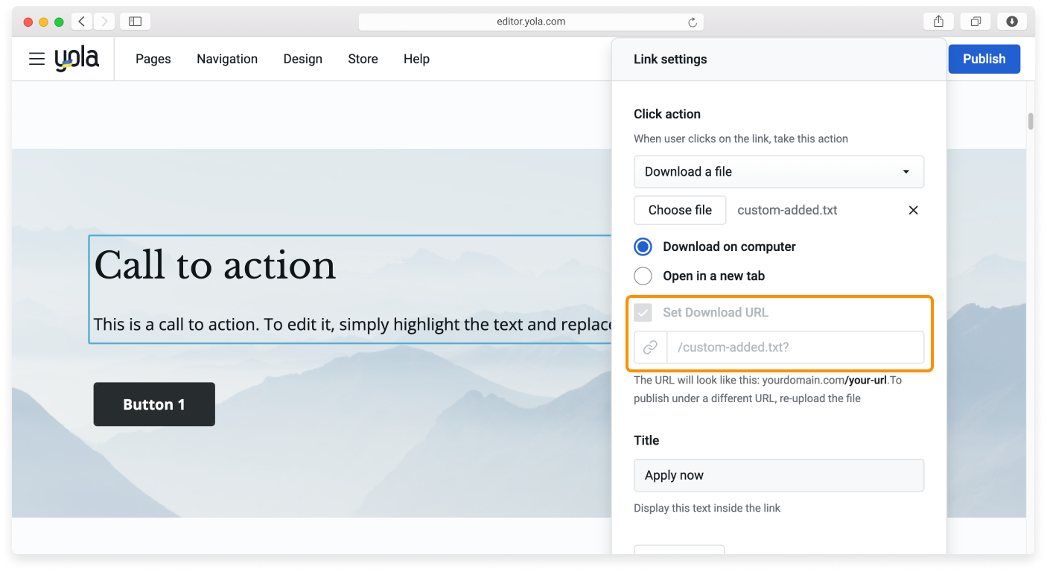The image size is (1047, 572).
Task: Open the Pages menu
Action: pyautogui.click(x=153, y=59)
